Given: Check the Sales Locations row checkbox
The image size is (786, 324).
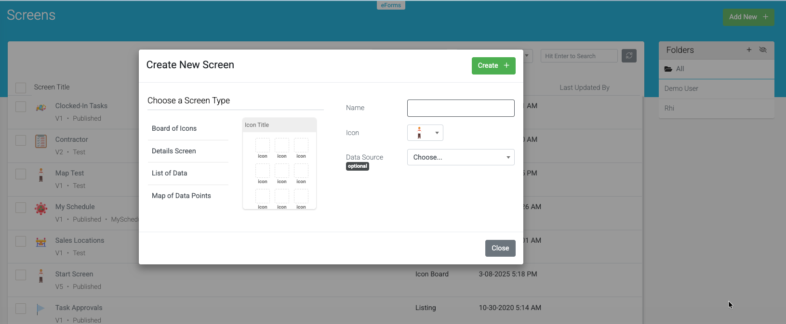Looking at the screenshot, I should click(21, 241).
